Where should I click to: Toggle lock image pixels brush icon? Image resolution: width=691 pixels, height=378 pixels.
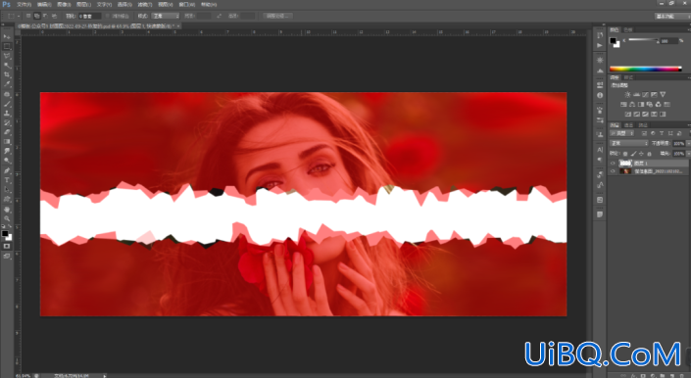(x=633, y=154)
